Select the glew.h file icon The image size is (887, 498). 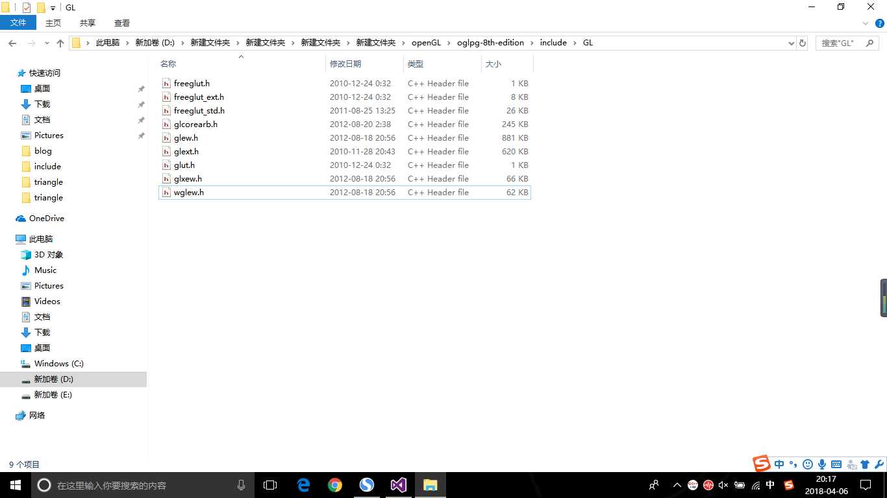[167, 138]
